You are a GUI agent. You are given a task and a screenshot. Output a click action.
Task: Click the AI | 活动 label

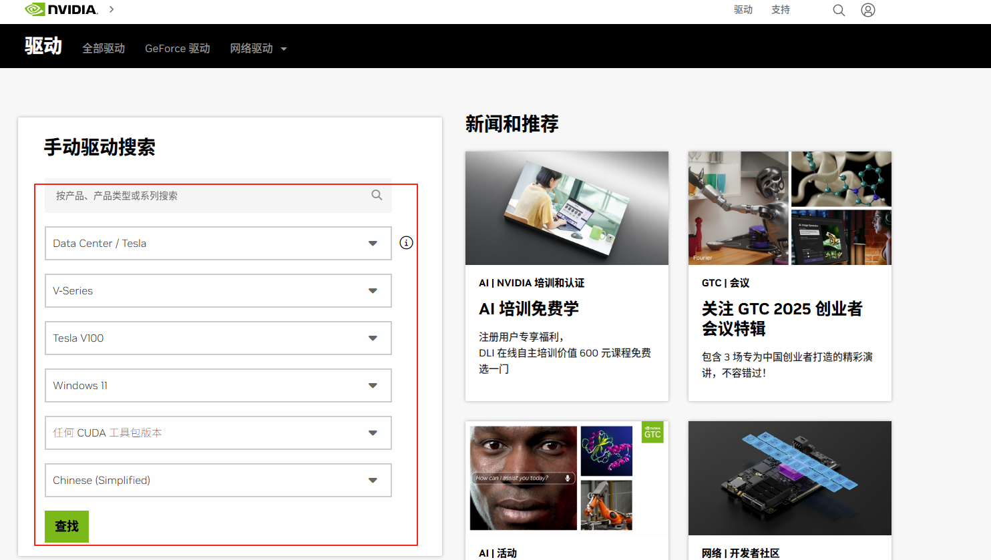pyautogui.click(x=498, y=553)
